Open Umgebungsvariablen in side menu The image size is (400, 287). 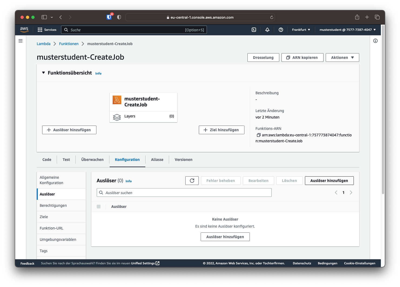[x=61, y=239]
